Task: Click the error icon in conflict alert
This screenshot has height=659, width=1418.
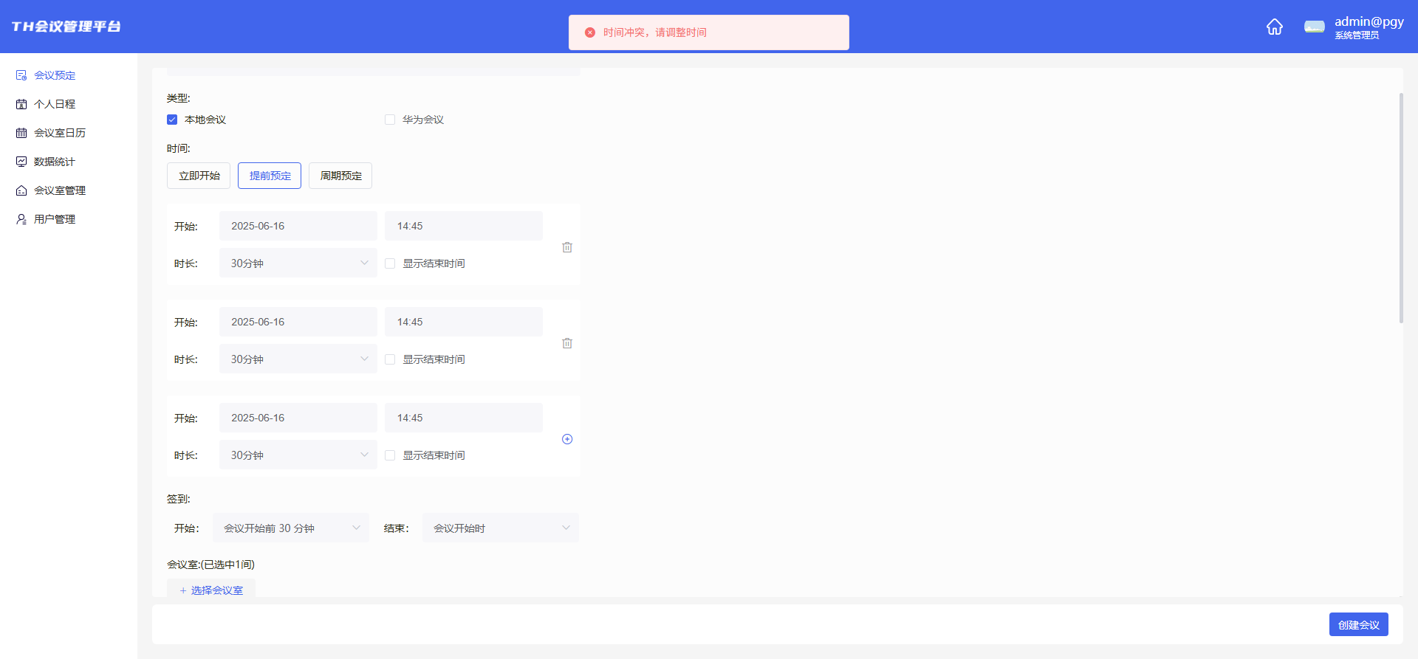Action: point(590,32)
